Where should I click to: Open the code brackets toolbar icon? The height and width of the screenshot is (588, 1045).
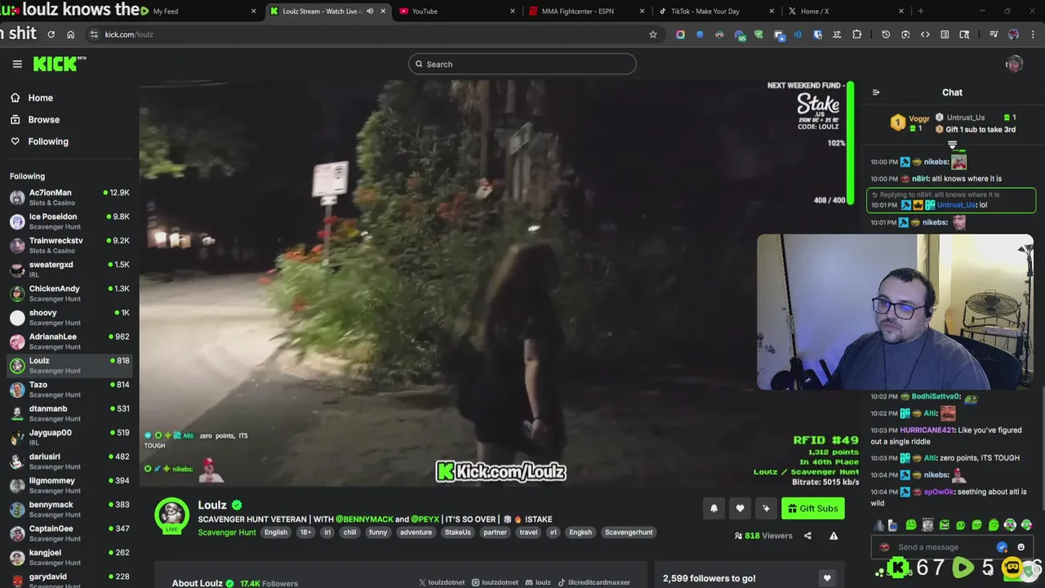coord(925,34)
